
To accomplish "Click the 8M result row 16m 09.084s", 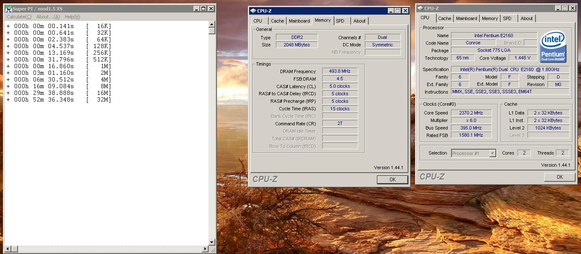I will 59,86.
